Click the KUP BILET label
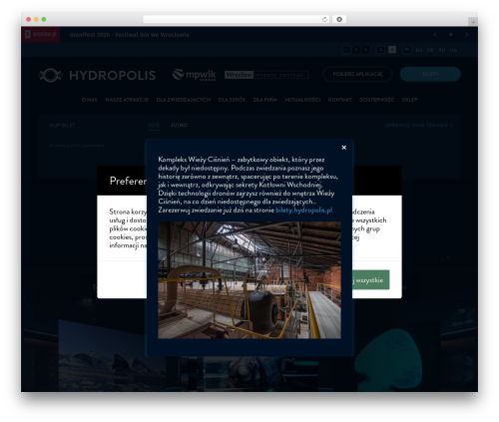The height and width of the screenshot is (422, 499). [x=62, y=126]
